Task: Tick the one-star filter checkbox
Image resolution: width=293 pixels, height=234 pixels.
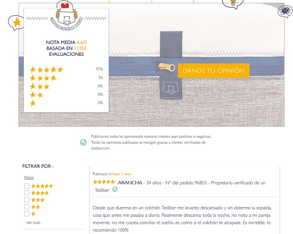Action: coord(27,214)
